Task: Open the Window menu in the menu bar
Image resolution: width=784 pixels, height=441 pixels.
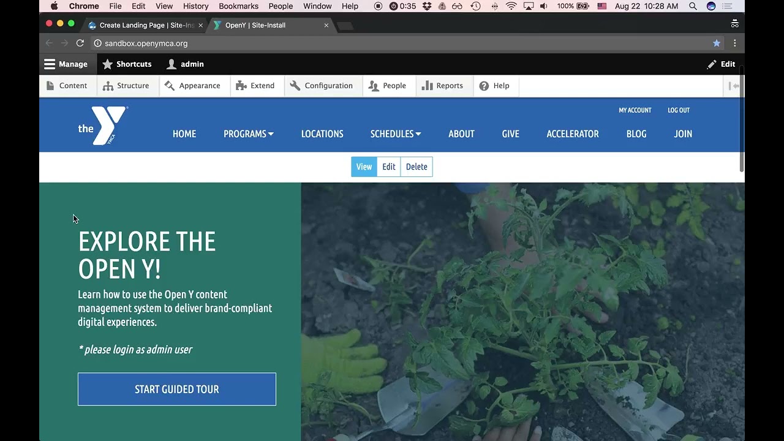Action: coord(317,6)
